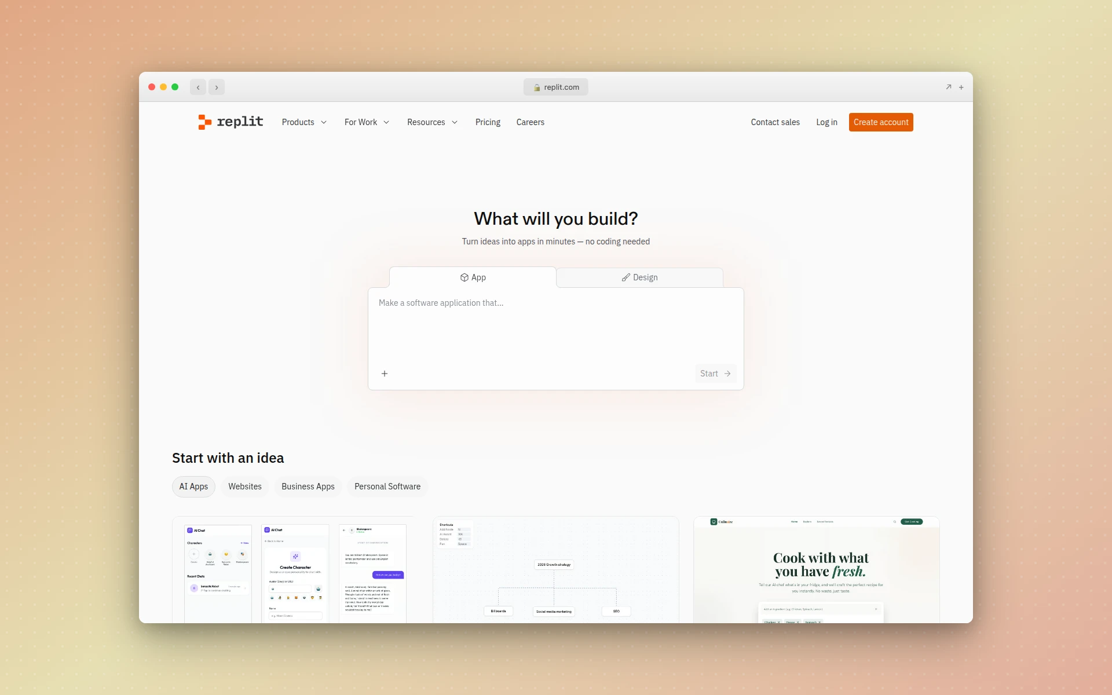Open a new browser tab with the plus icon
The width and height of the screenshot is (1112, 695).
pyautogui.click(x=961, y=87)
